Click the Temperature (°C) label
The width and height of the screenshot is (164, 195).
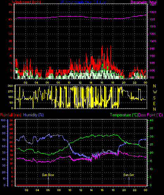click(124, 115)
